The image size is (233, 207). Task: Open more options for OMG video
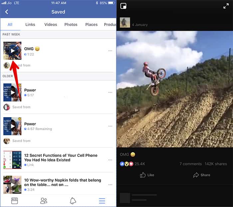tap(110, 51)
